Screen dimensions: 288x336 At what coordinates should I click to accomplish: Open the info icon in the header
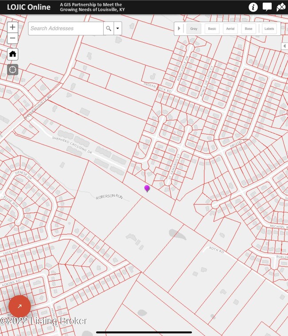coord(253,7)
